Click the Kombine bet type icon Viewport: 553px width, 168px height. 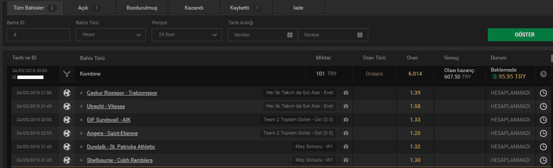[67, 74]
